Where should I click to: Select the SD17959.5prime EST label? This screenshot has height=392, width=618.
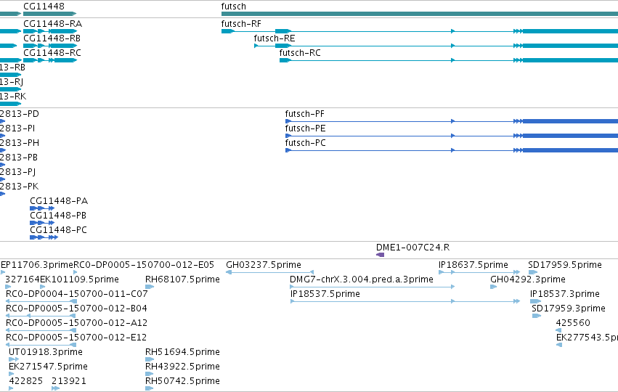point(565,265)
